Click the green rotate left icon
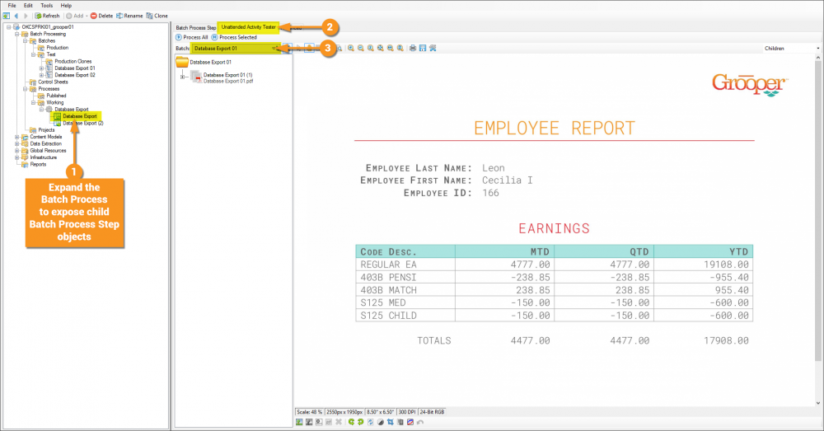 (351, 422)
